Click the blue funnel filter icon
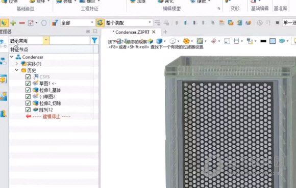Screen dimensions: 296x188 tap(94, 40)
